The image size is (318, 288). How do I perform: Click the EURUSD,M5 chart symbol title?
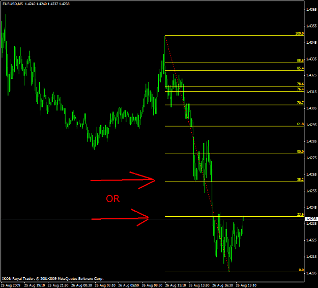pos(13,4)
